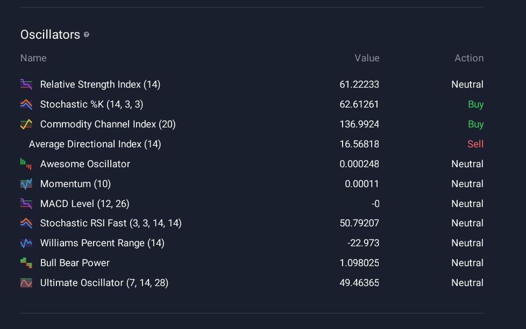Select the Stochastic RSI Fast icon

26,223
